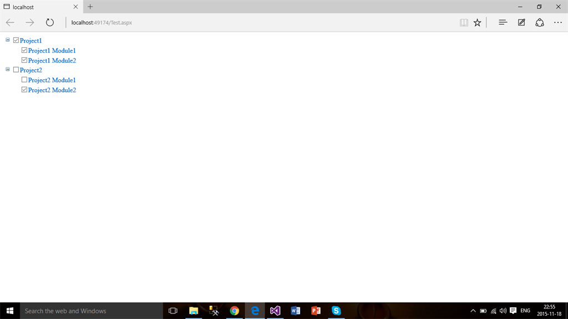Open the Project1 Module1 link
The width and height of the screenshot is (568, 319).
coord(52,50)
